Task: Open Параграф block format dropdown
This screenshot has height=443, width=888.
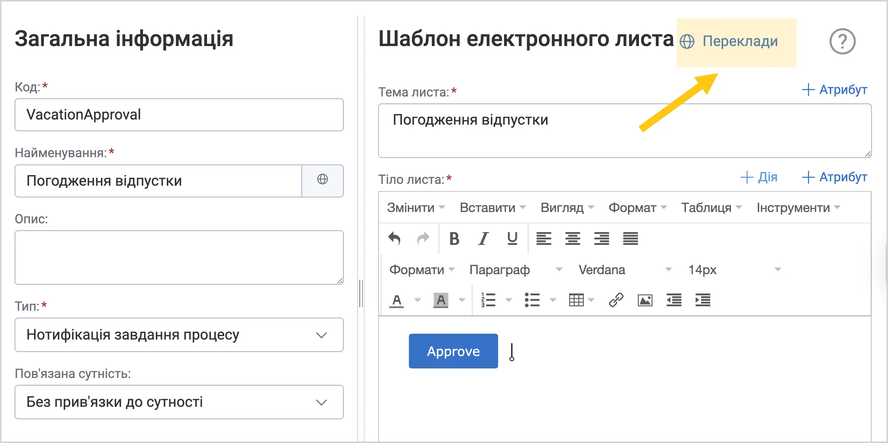Action: coord(516,270)
